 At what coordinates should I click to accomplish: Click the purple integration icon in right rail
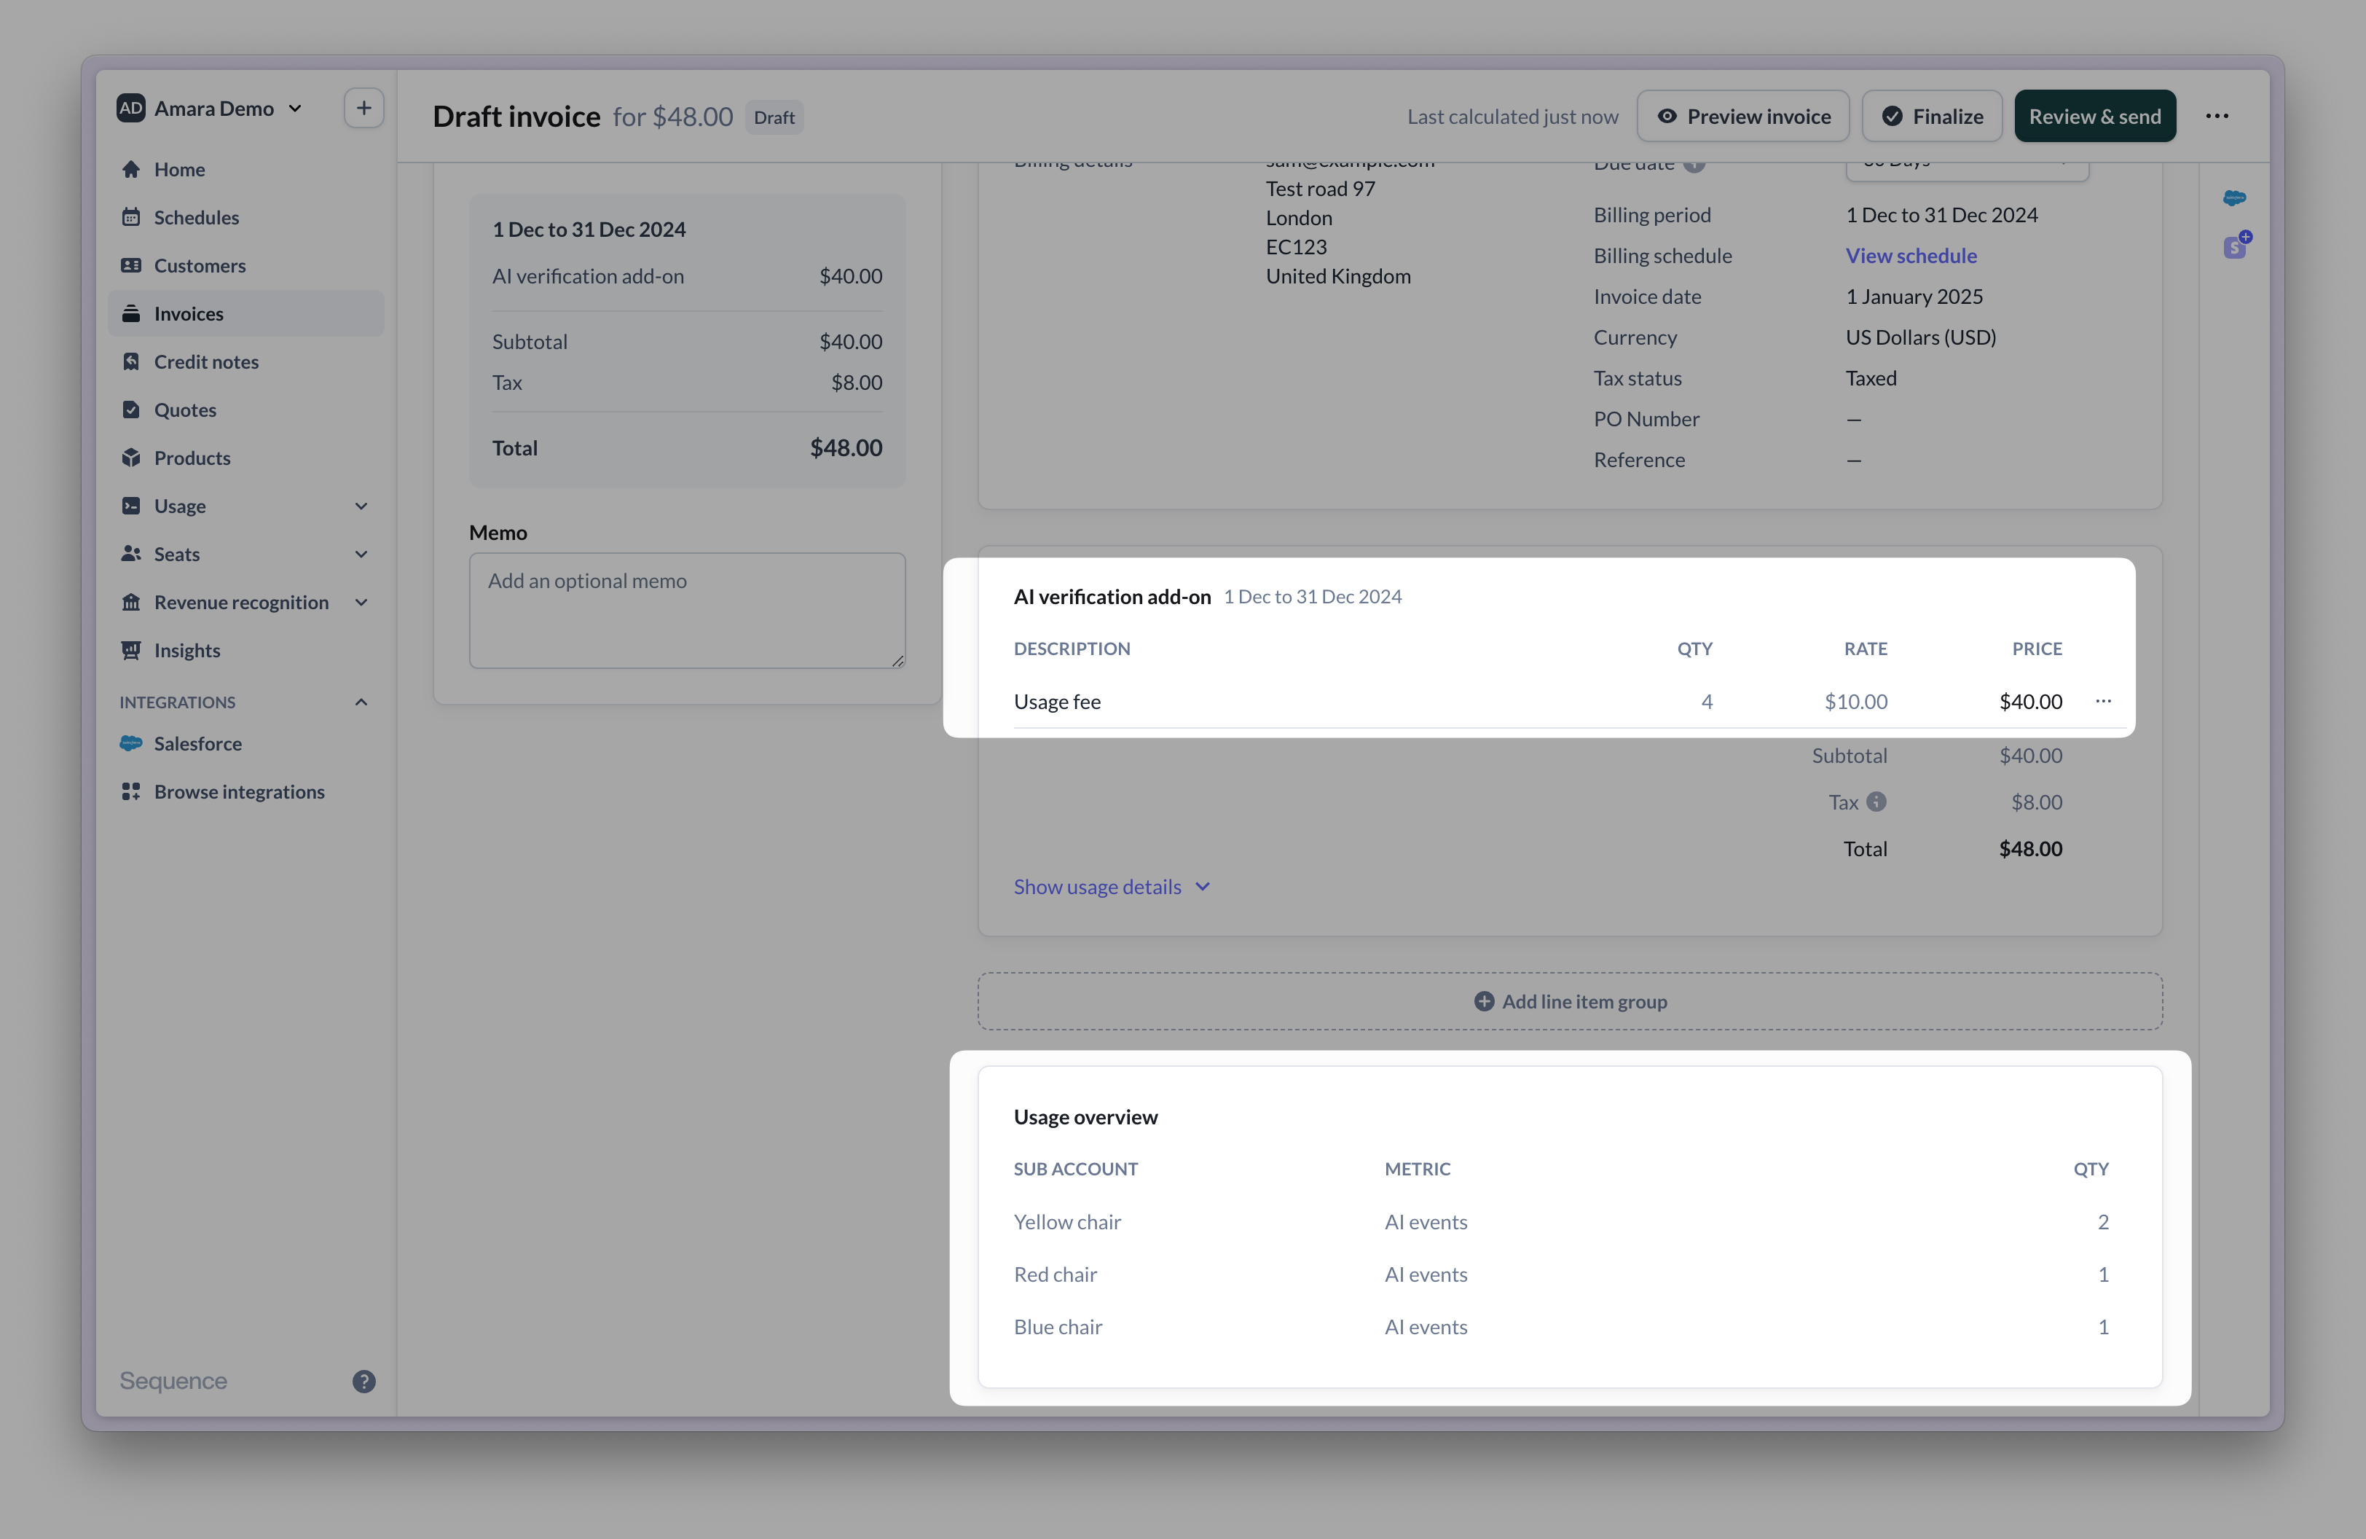coord(2237,245)
